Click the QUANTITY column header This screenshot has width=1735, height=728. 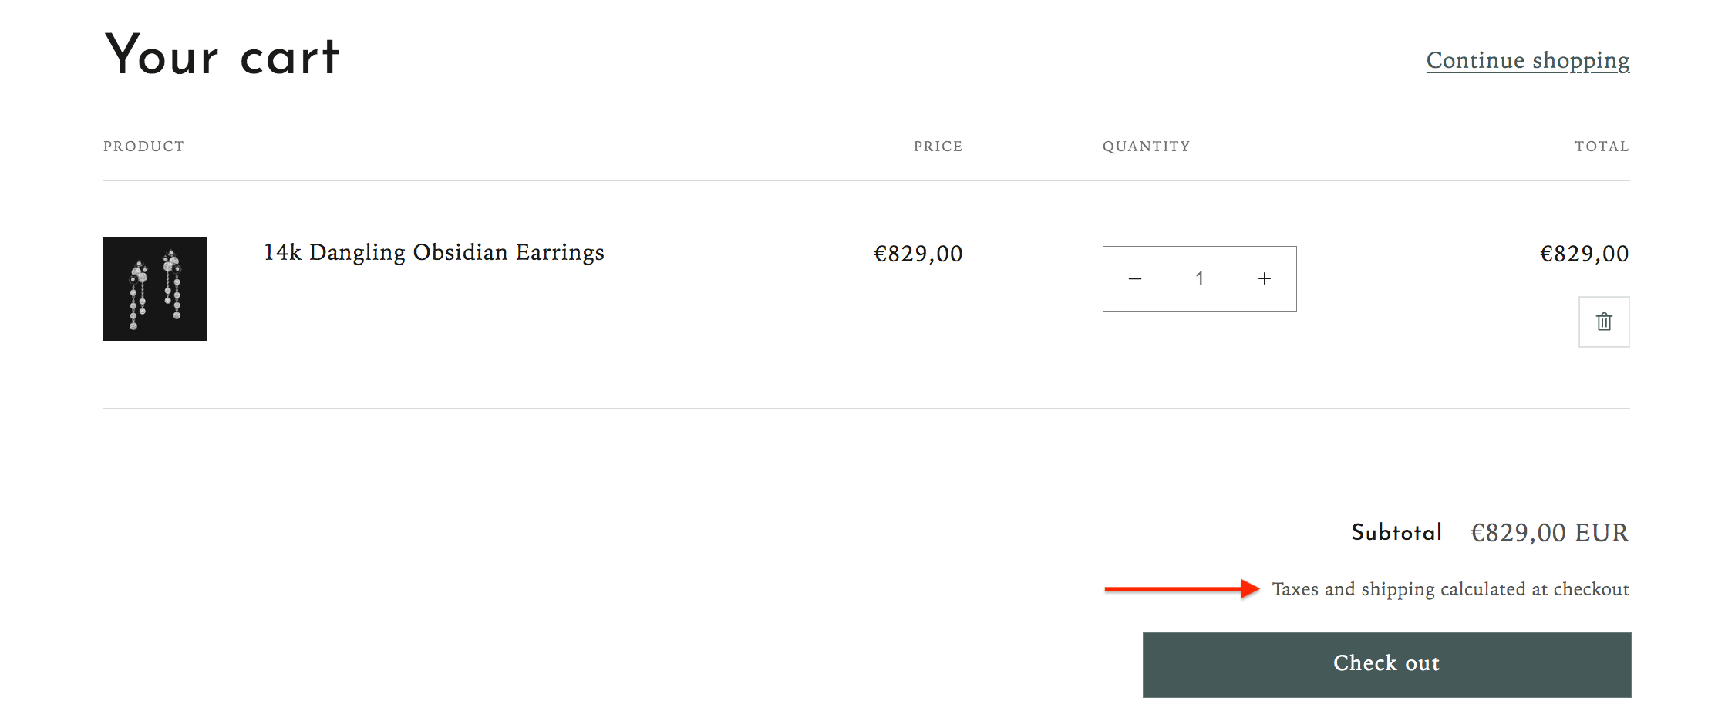coord(1146,147)
